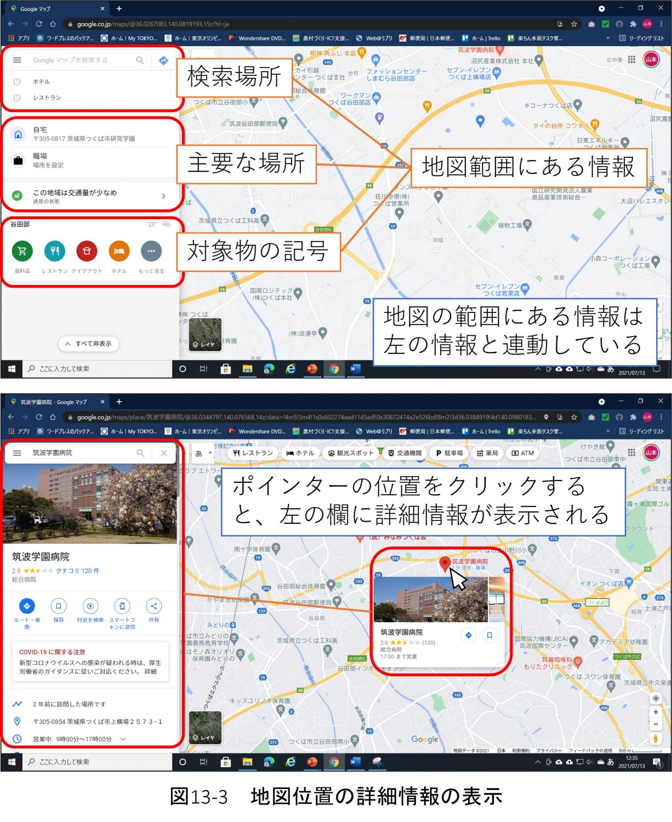Expand the この地域は交通量が少なめ traffic row
Viewport: 672px width, 822px height.
90,196
